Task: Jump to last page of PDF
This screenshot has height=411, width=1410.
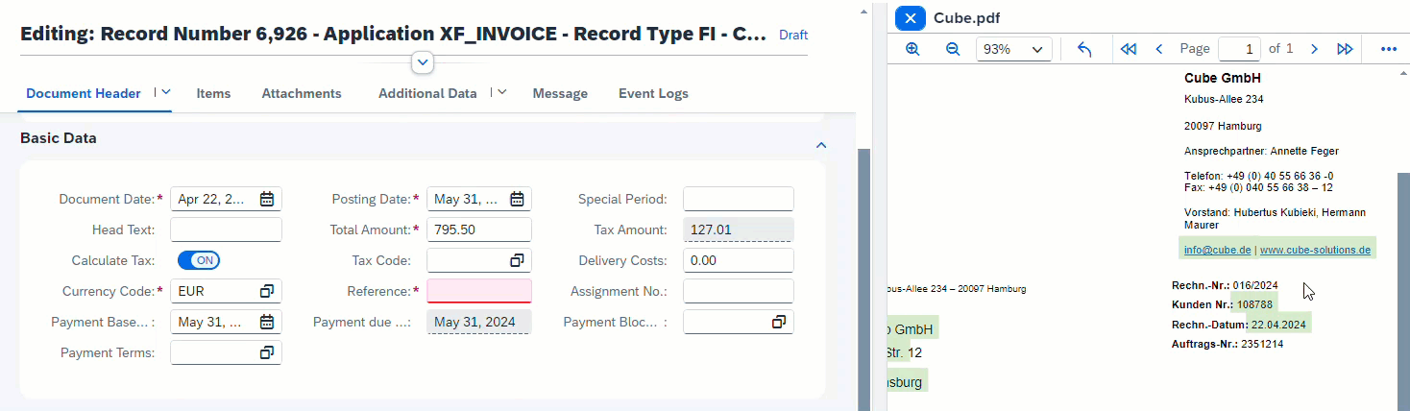Action: [x=1345, y=49]
